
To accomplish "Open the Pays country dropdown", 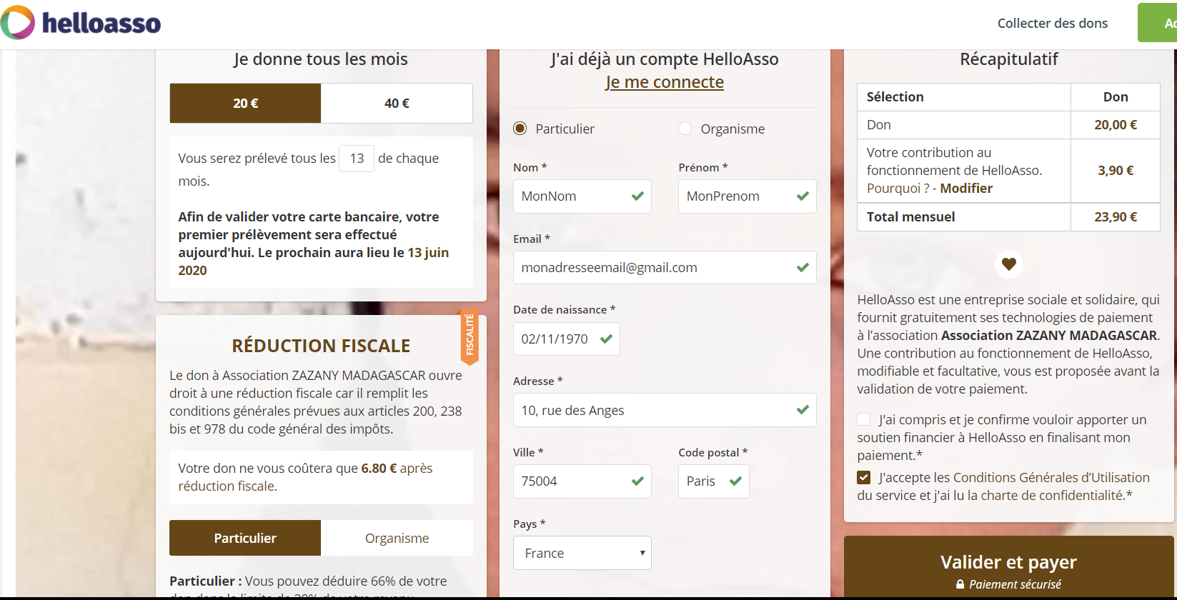I will click(582, 553).
